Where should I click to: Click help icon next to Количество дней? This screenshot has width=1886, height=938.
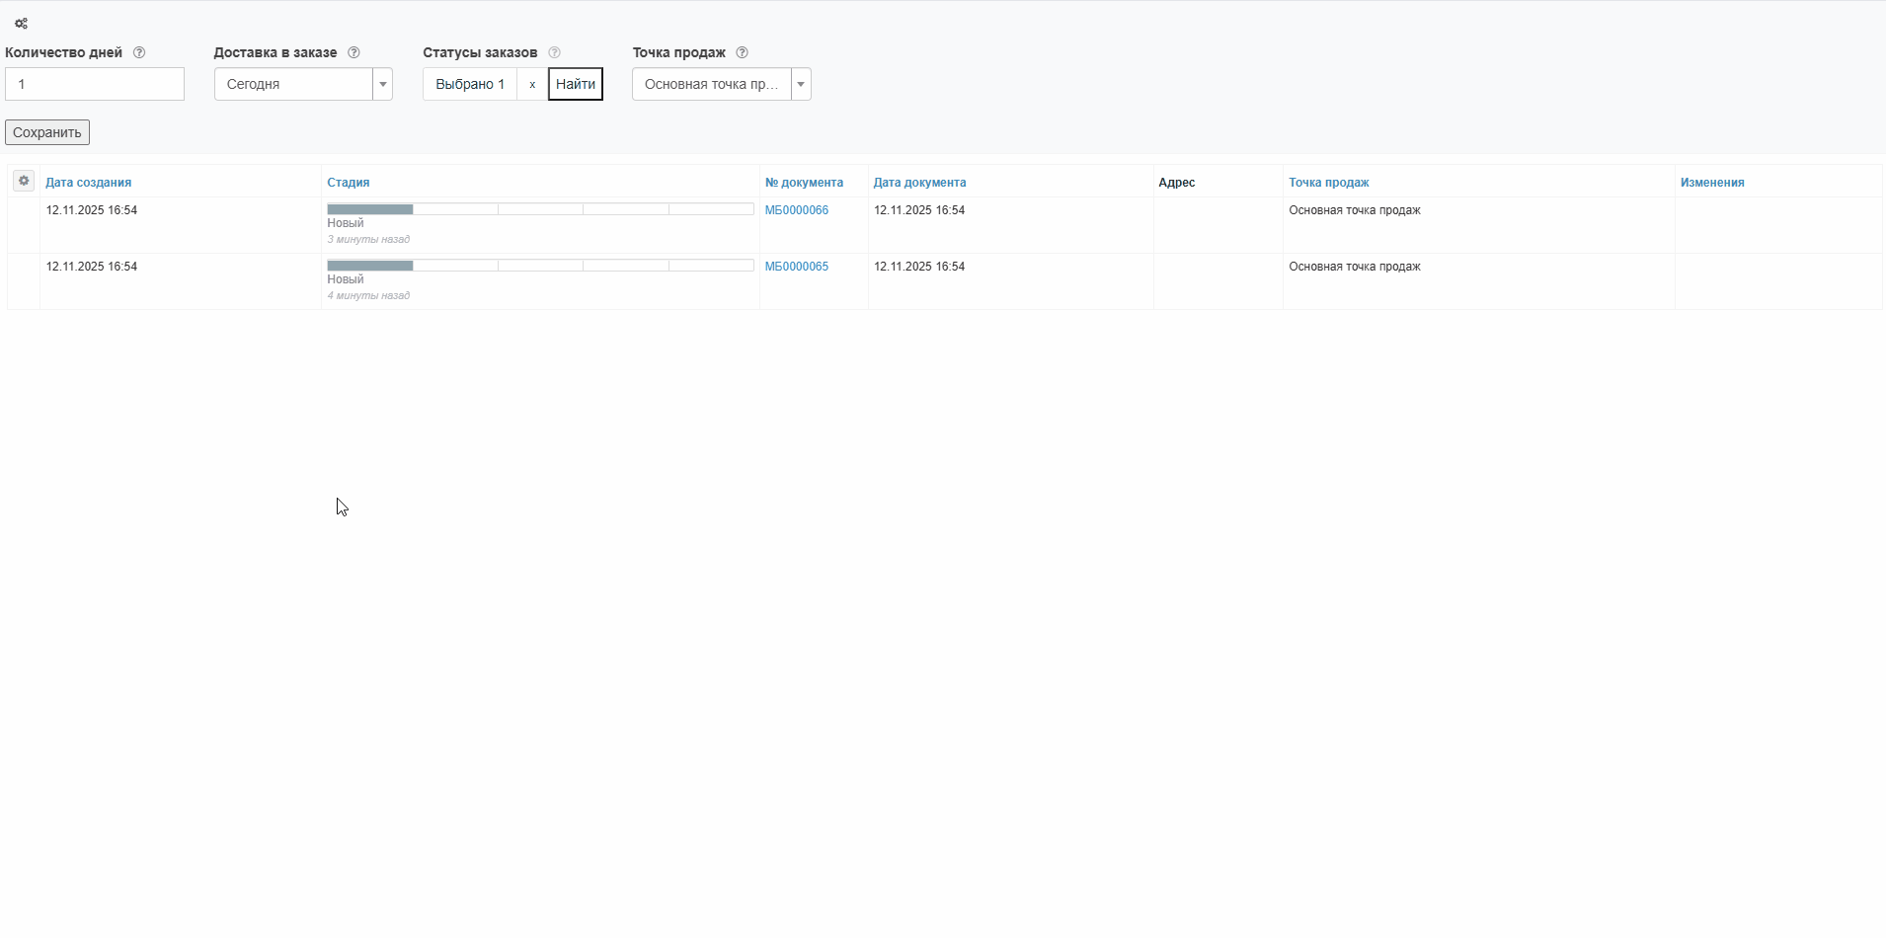pos(139,52)
